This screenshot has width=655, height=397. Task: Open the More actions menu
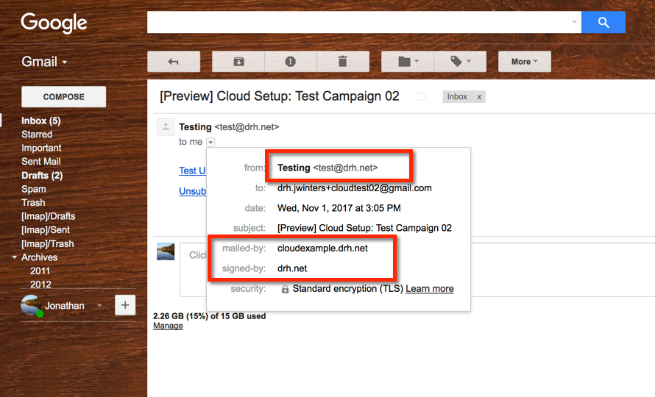click(x=525, y=62)
